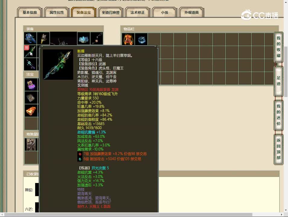
Task: Click the 基础攻击 +13685 line
Action: tap(91, 124)
